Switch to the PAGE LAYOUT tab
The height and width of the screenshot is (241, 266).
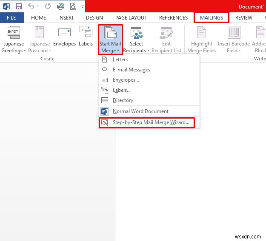(131, 17)
